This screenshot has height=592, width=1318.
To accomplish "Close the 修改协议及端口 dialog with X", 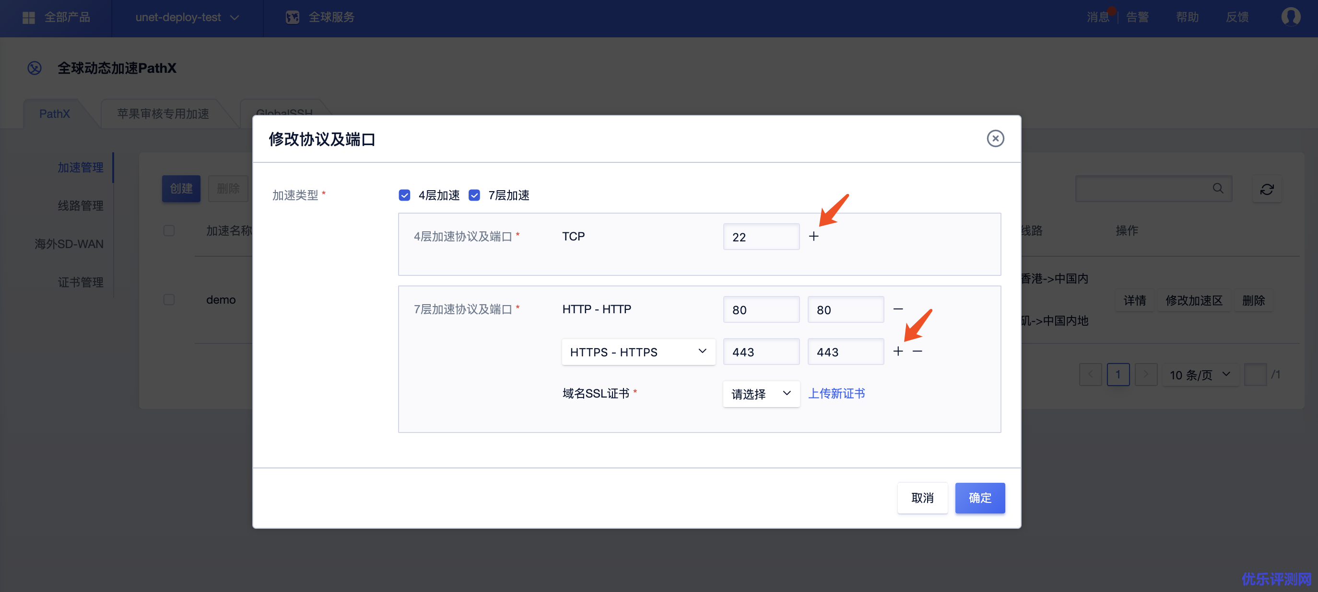I will click(x=995, y=138).
